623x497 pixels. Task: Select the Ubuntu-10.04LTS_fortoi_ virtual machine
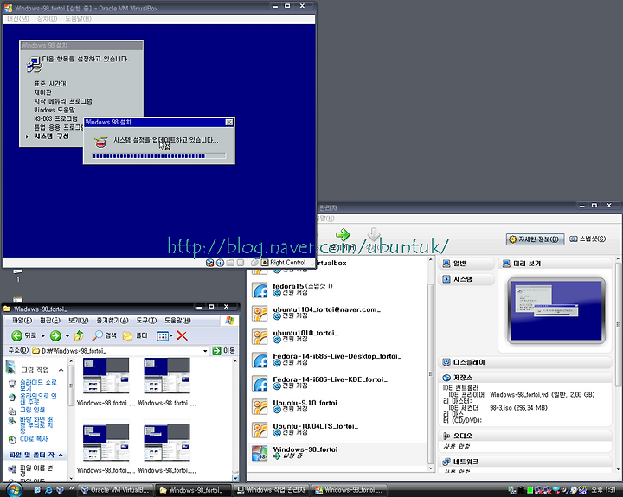point(337,430)
